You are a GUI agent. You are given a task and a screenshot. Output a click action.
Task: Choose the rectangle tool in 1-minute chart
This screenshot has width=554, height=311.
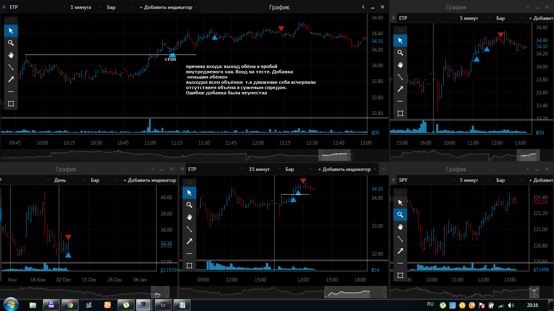pos(11,104)
